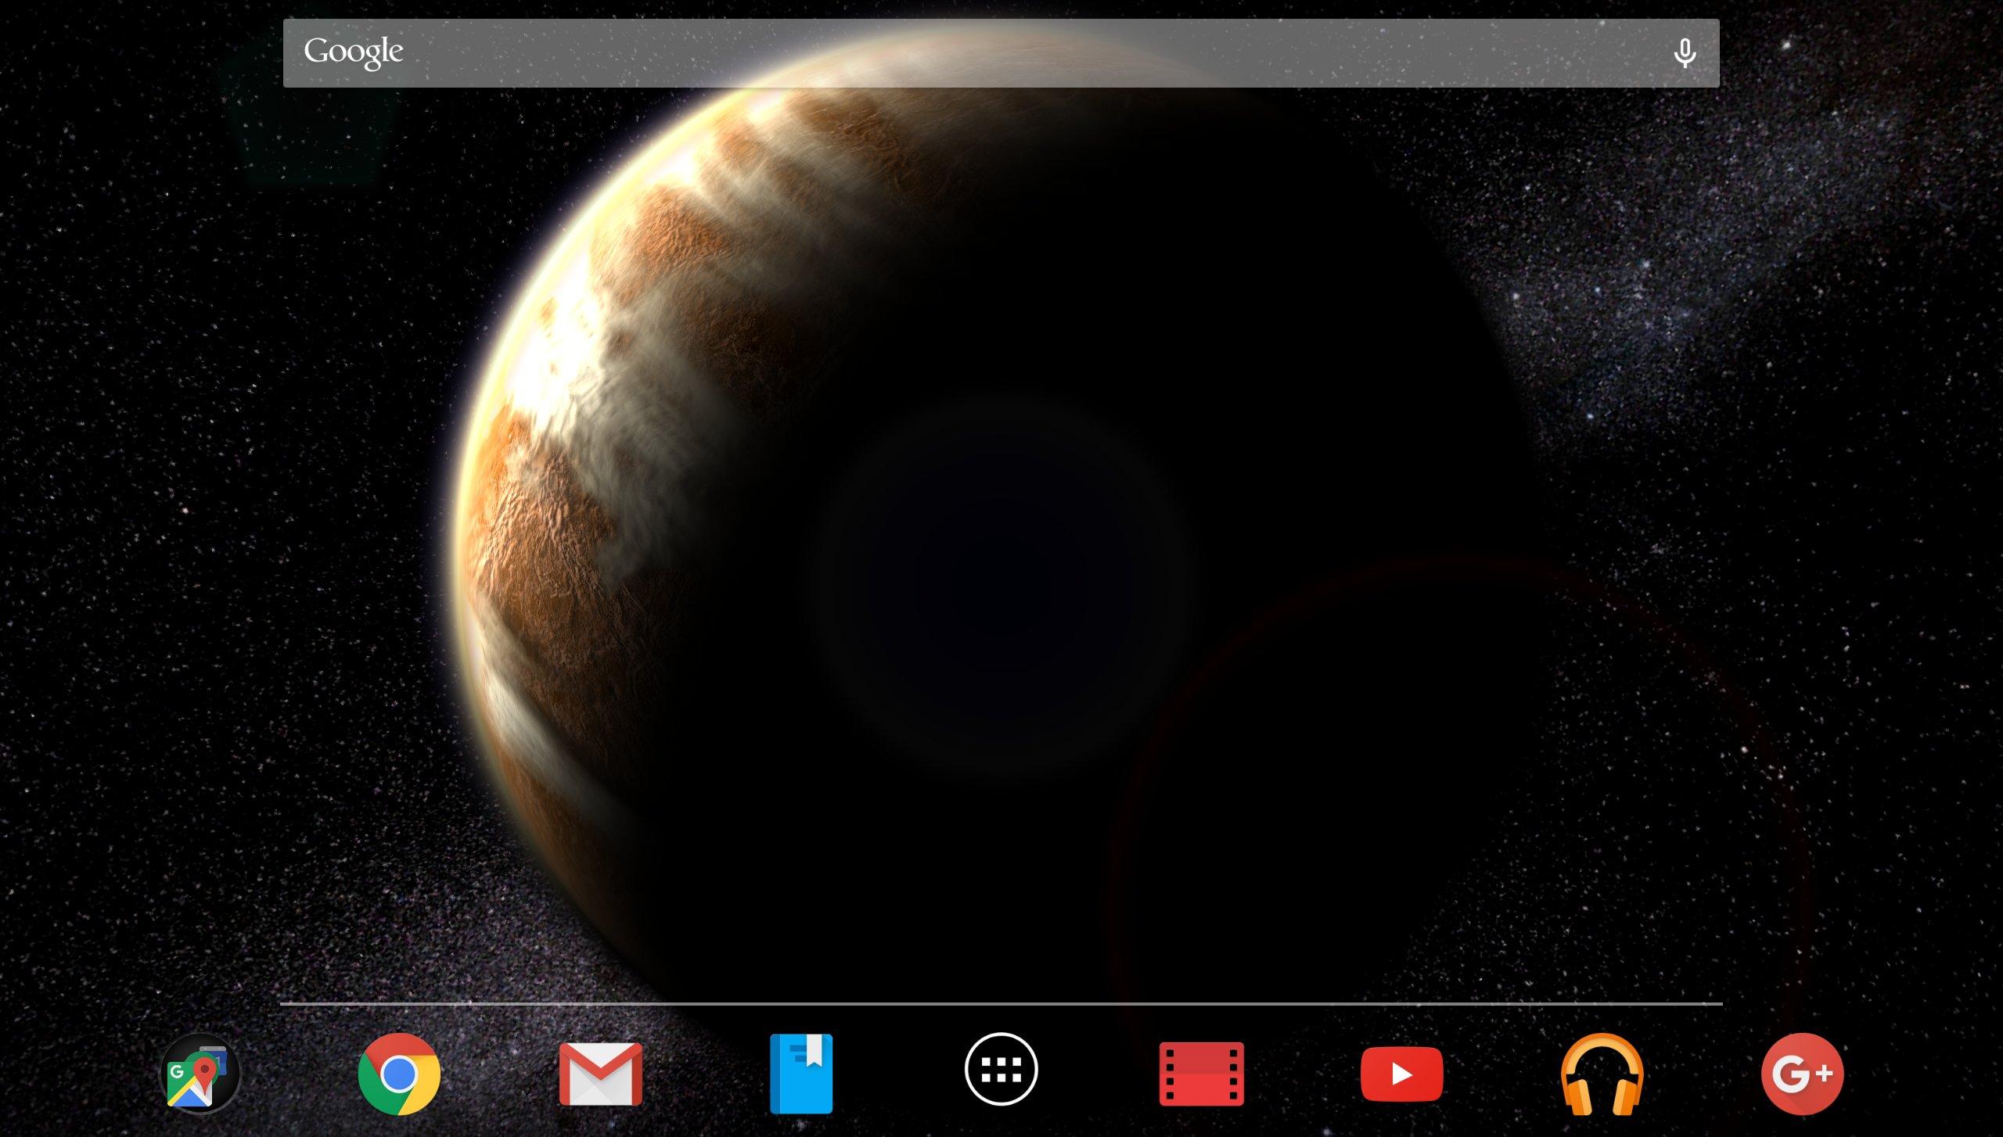The width and height of the screenshot is (2003, 1137).
Task: Open the Google Maps folder icon
Action: coord(200,1074)
